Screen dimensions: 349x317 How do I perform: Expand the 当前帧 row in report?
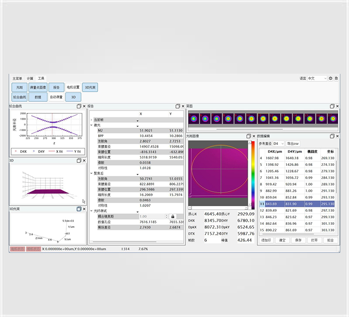point(91,120)
